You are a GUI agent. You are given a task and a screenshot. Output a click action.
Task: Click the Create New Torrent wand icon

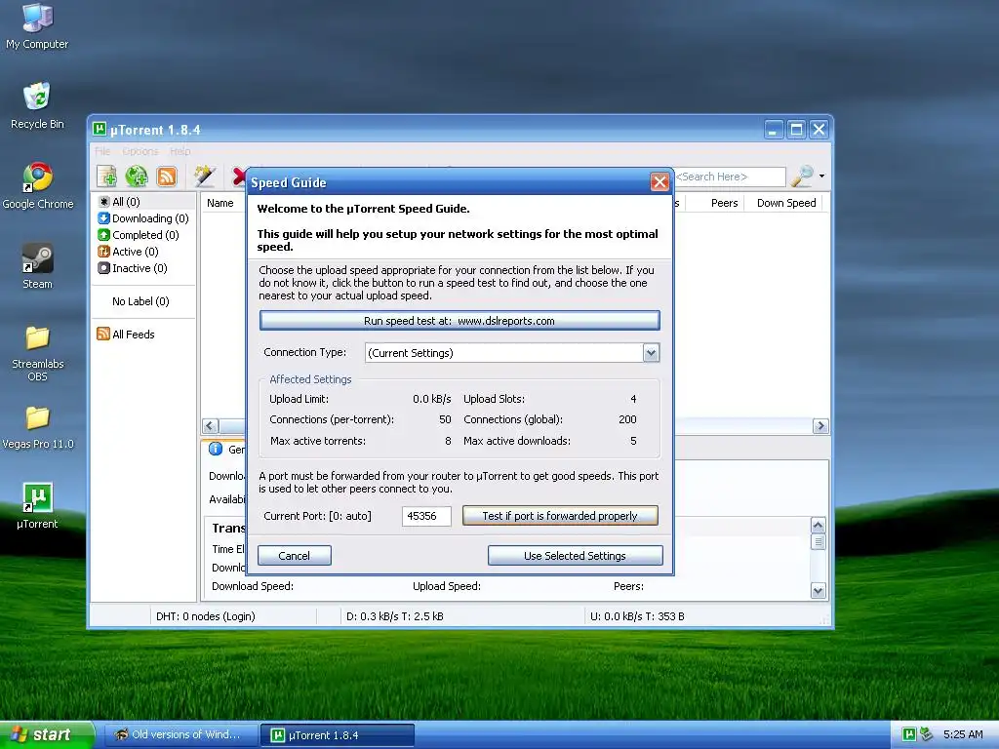click(x=205, y=176)
